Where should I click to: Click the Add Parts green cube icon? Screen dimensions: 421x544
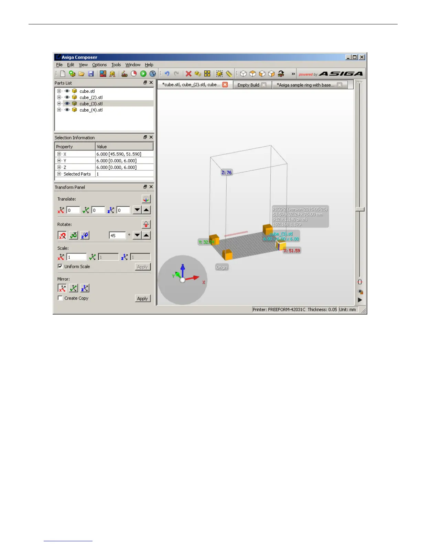pos(72,73)
